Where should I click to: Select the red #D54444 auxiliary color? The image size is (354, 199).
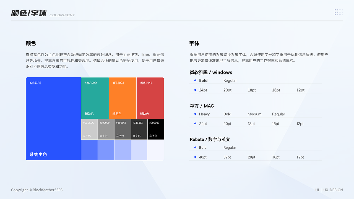click(x=150, y=98)
